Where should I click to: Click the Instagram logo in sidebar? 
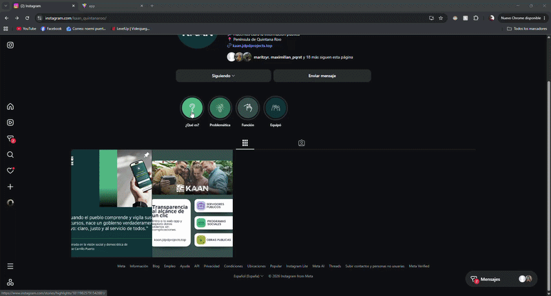click(x=10, y=45)
